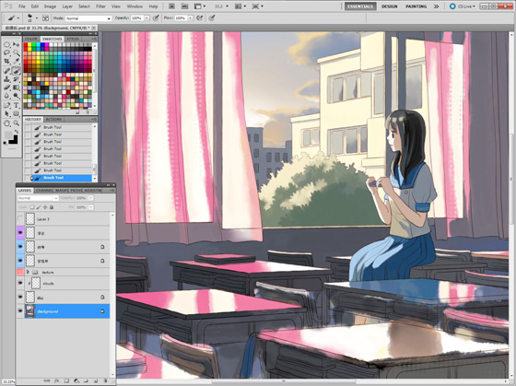Viewport: 516px width, 386px height.
Task: Toggle the Brush panel button in options bar
Action: click(x=45, y=18)
